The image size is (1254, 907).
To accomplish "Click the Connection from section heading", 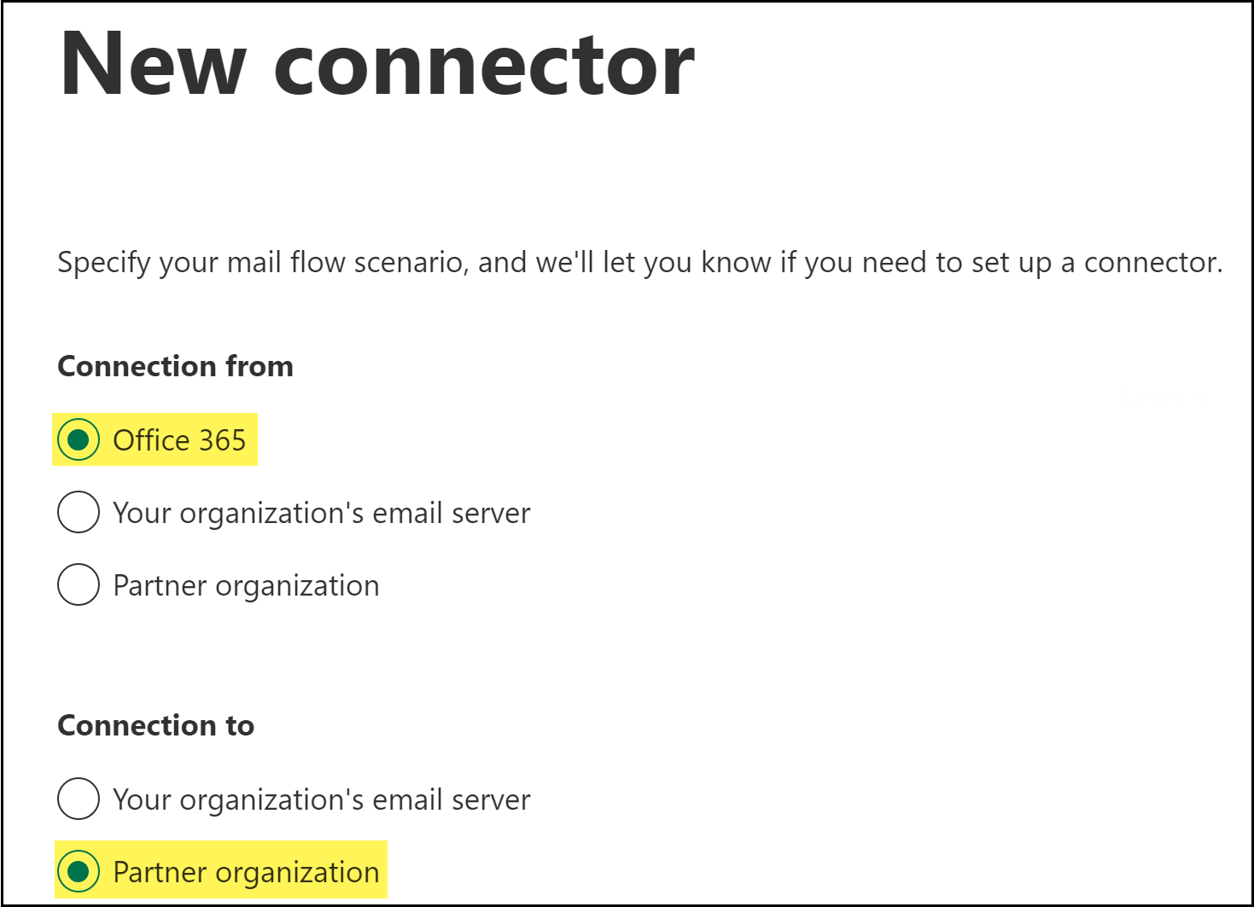I will tap(174, 366).
